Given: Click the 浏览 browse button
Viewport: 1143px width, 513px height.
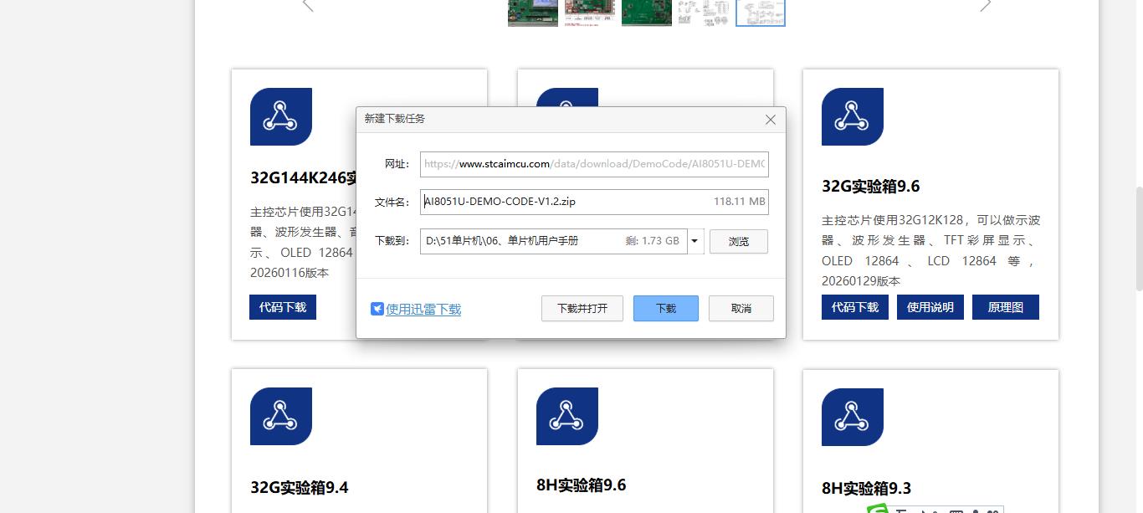Looking at the screenshot, I should [738, 241].
